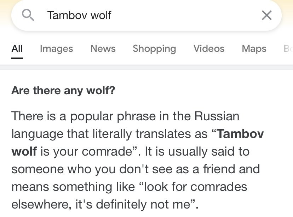
Task: Click the 'Are there any wolf?' question heading
Action: point(63,91)
